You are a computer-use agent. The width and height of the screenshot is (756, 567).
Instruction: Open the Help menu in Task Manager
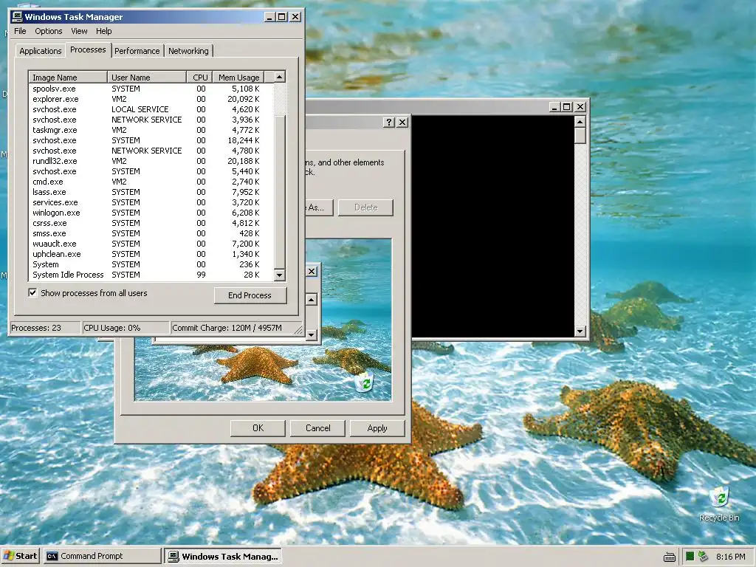pos(103,31)
